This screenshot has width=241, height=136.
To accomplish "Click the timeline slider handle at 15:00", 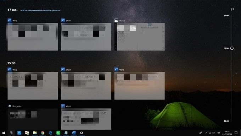I will [x=232, y=48].
